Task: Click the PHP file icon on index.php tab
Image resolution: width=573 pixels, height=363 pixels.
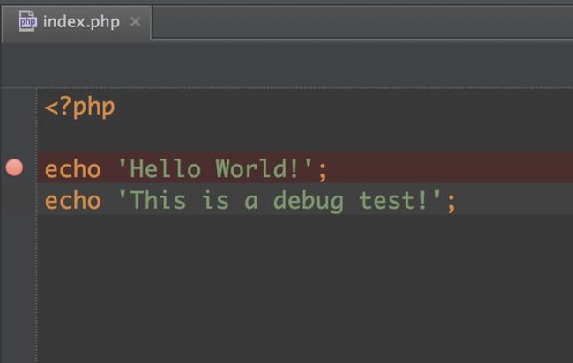Action: point(27,21)
